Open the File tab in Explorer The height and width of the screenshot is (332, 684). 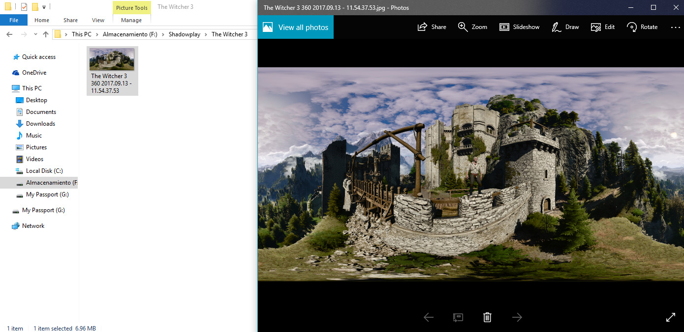click(14, 20)
